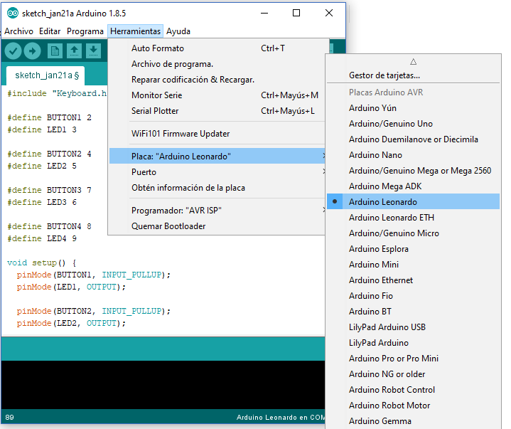Click 'pinMode(LED2, OUTPUT);' line
Image resolution: width=511 pixels, height=429 pixels.
pos(71,323)
